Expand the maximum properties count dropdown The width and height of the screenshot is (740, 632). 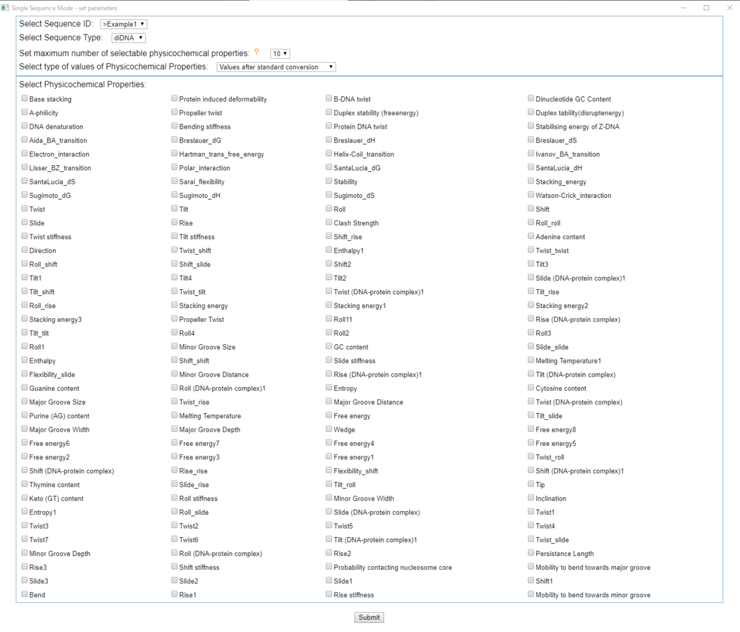[x=280, y=54]
